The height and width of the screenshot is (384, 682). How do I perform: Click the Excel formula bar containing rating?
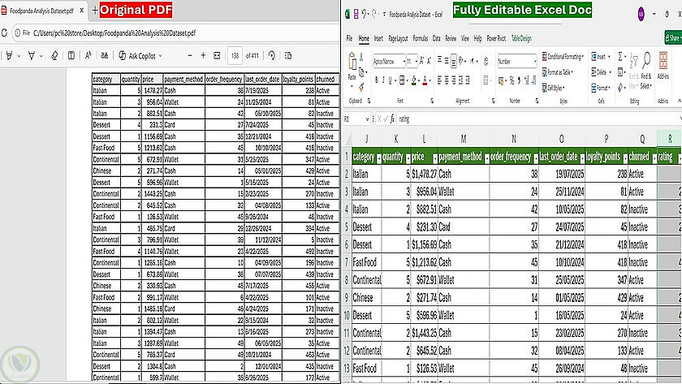539,119
